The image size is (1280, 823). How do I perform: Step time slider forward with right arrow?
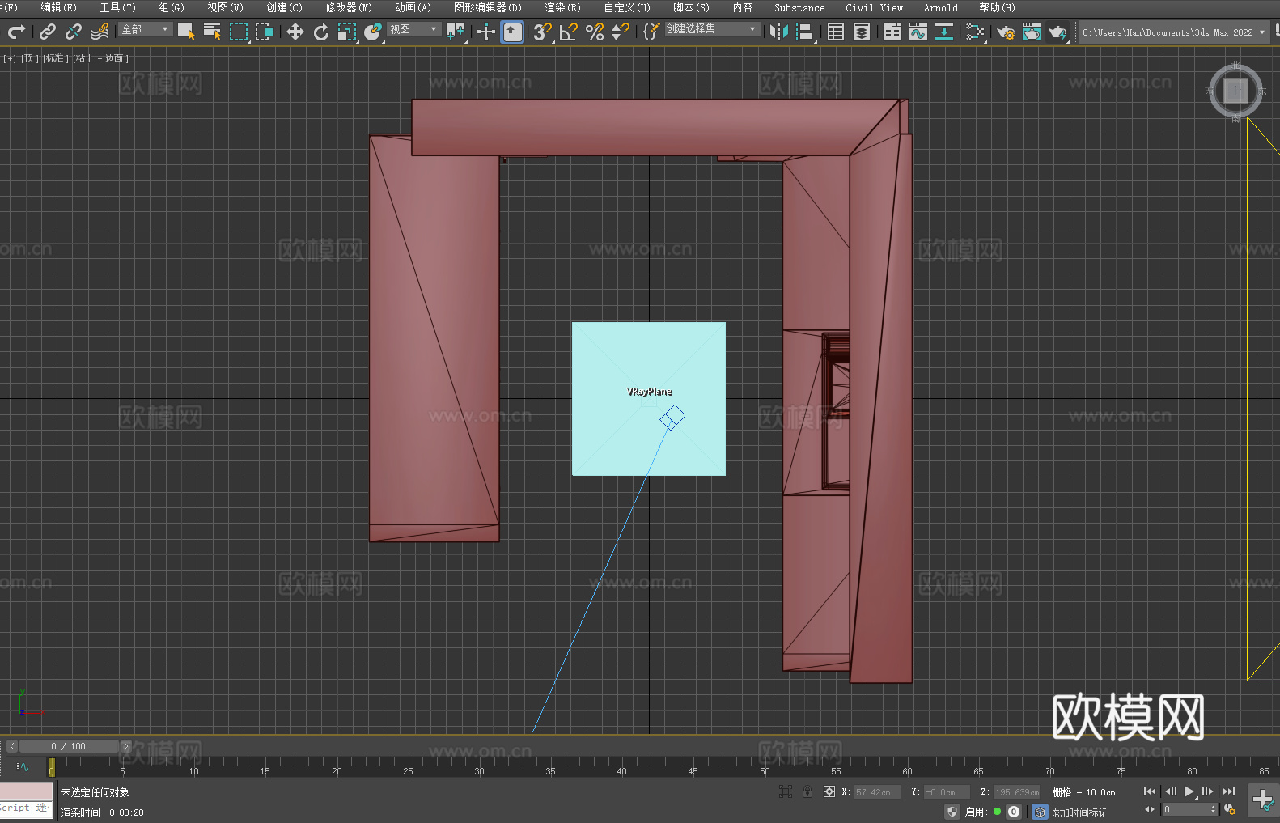pos(125,746)
